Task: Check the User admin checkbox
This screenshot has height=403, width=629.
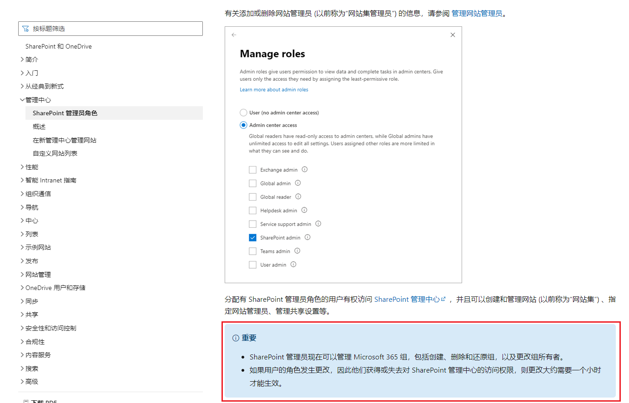Action: click(252, 265)
